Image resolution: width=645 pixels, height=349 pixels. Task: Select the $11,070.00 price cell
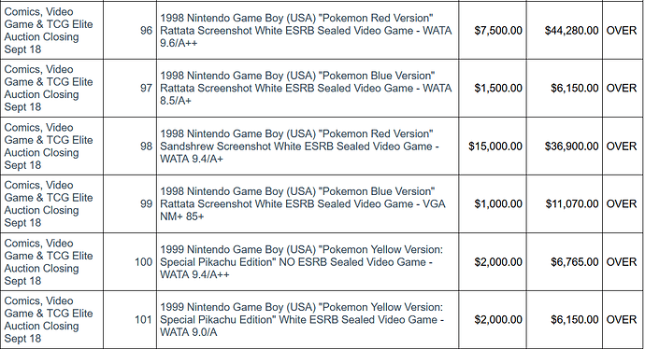[x=565, y=204]
